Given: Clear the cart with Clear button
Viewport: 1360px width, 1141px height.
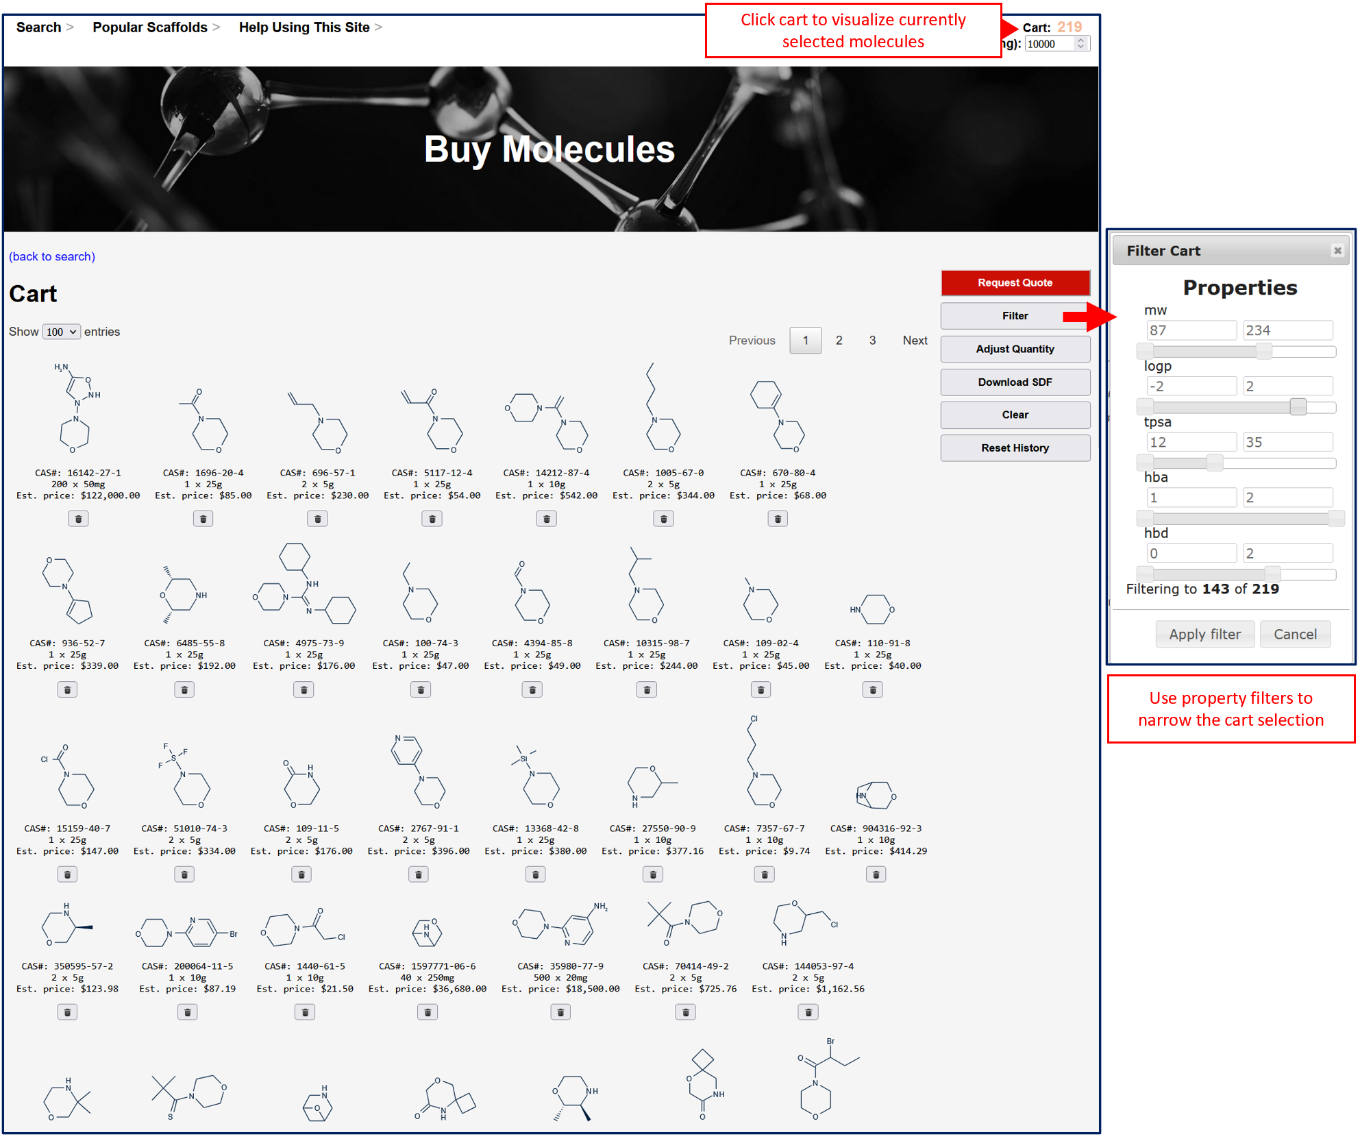Looking at the screenshot, I should pyautogui.click(x=1015, y=415).
